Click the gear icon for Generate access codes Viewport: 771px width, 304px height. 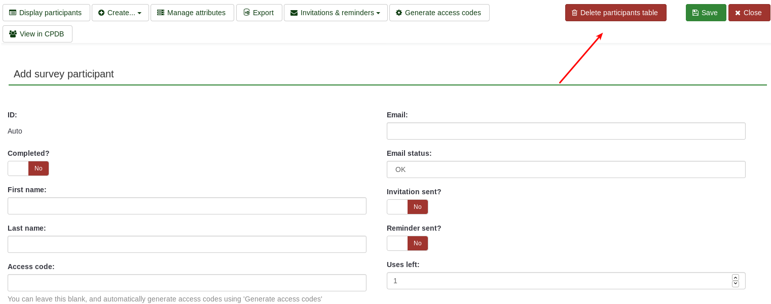tap(399, 13)
